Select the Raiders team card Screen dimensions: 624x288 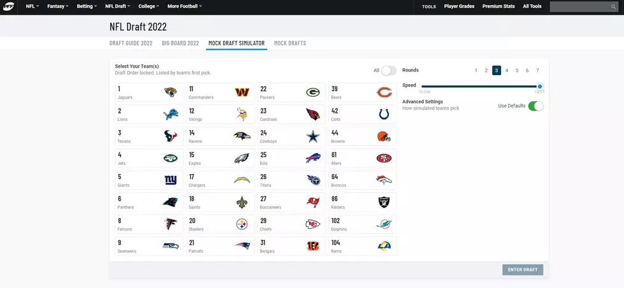tap(362, 202)
